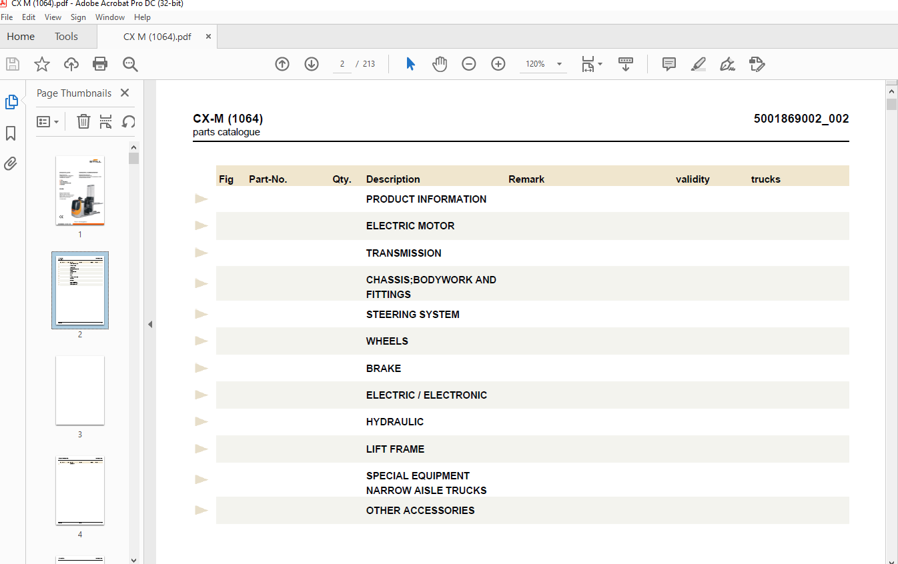Bookmark file with the star icon
This screenshot has width=898, height=564.
[42, 64]
